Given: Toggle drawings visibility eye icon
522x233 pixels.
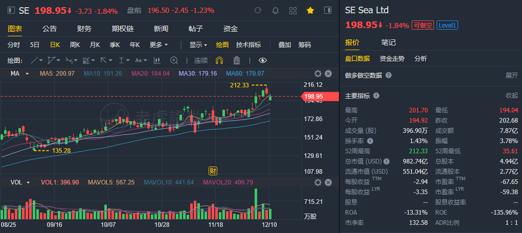Looking at the screenshot, I should coord(263,60).
